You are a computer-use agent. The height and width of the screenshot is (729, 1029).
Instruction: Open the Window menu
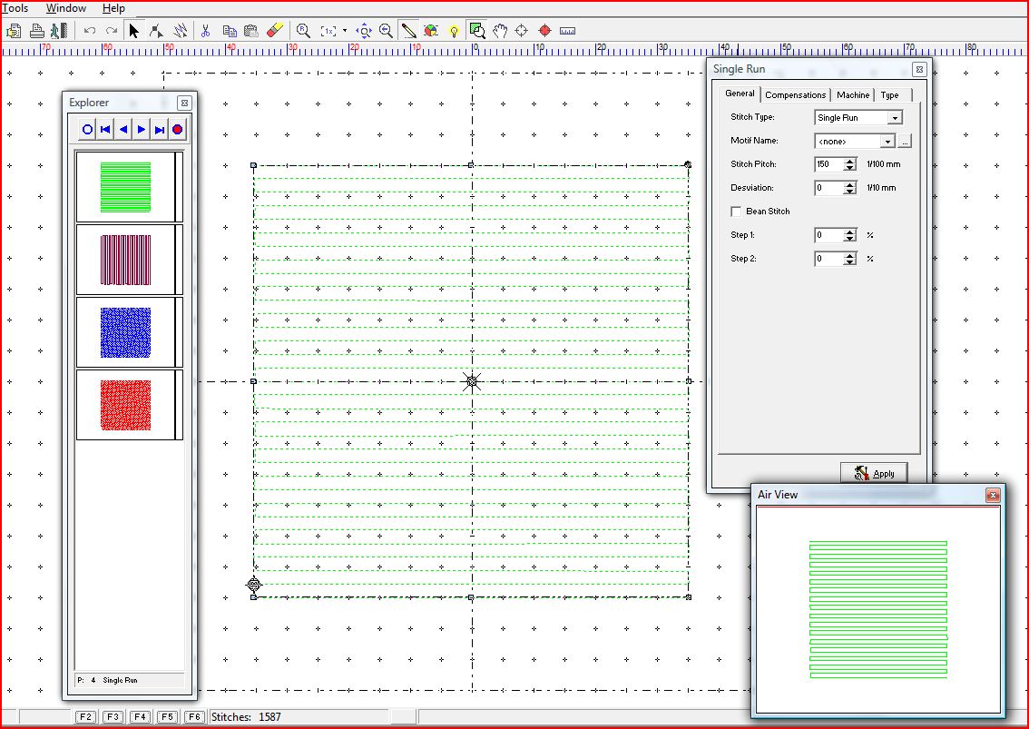click(65, 8)
